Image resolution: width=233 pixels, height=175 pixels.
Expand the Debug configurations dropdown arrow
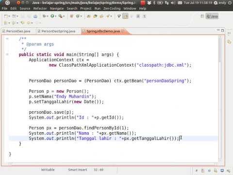click(48, 16)
